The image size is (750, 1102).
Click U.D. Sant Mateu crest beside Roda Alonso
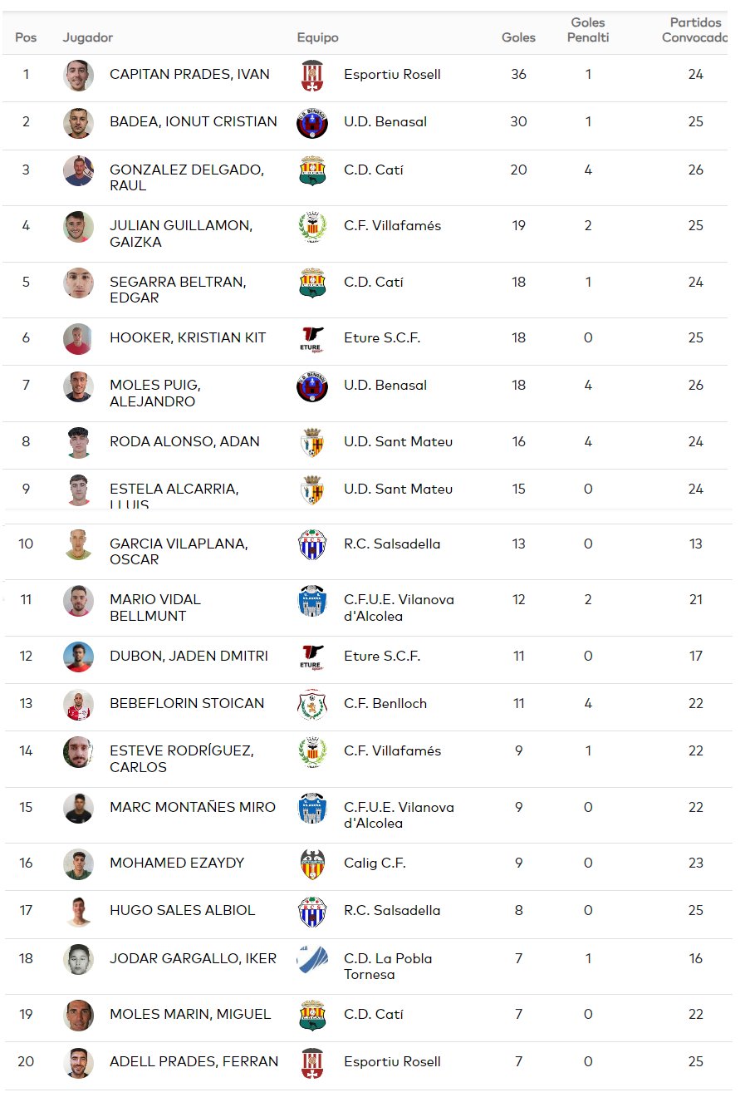click(312, 442)
